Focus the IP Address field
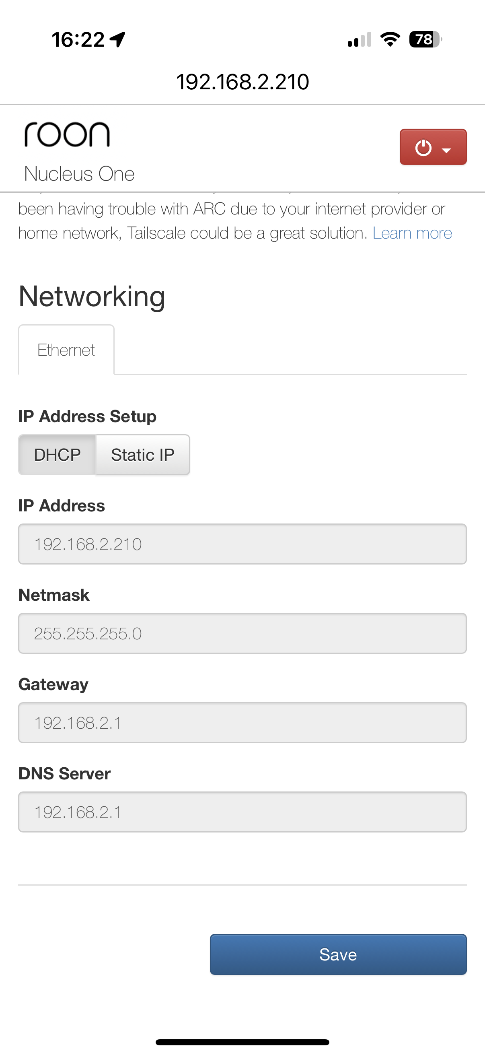The height and width of the screenshot is (1055, 485). tap(242, 544)
